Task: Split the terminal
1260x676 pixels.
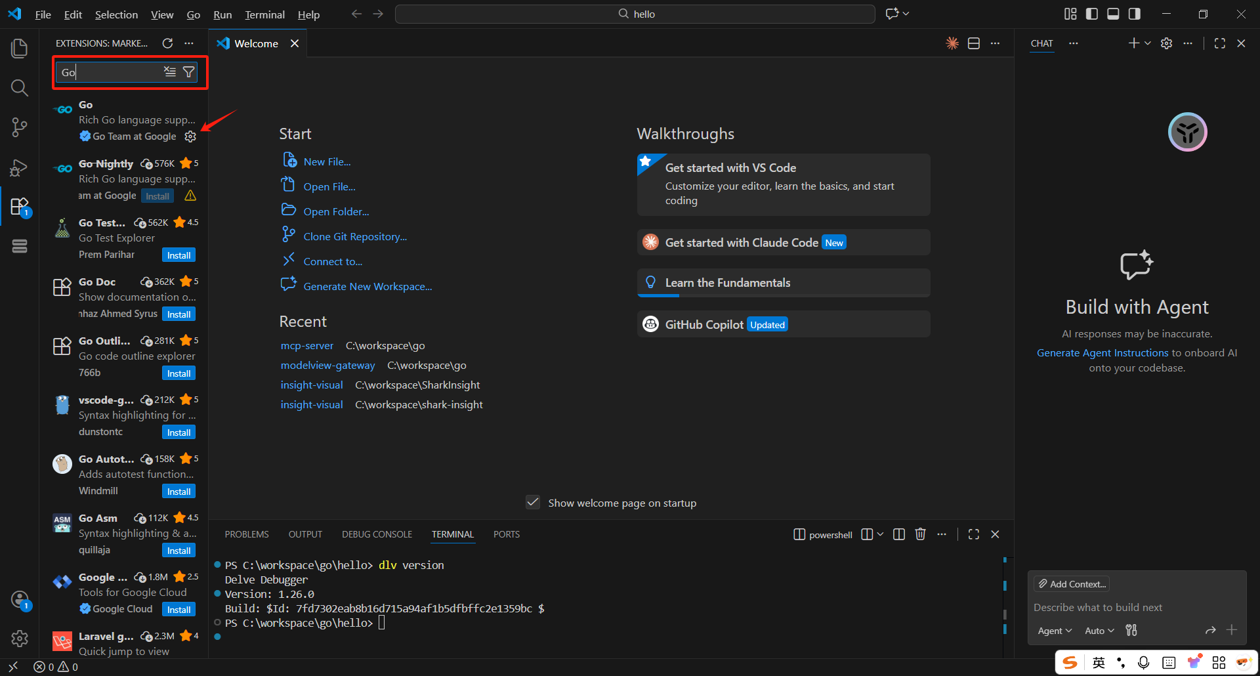Action: tap(899, 534)
